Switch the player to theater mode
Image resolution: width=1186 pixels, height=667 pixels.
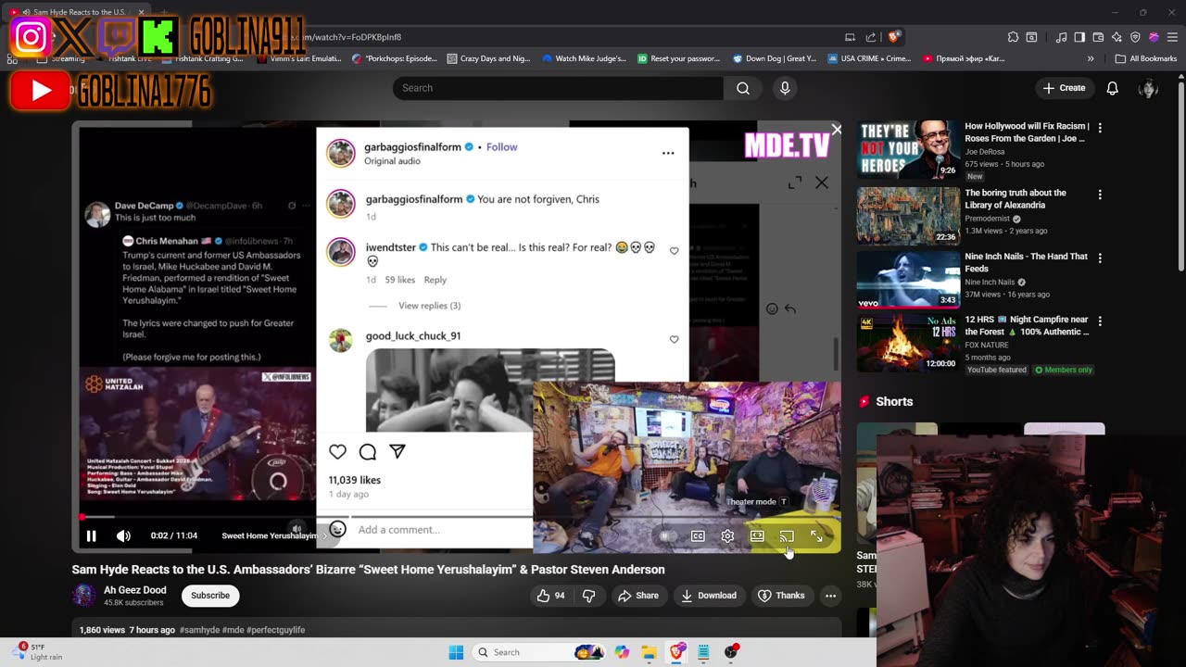pos(757,535)
